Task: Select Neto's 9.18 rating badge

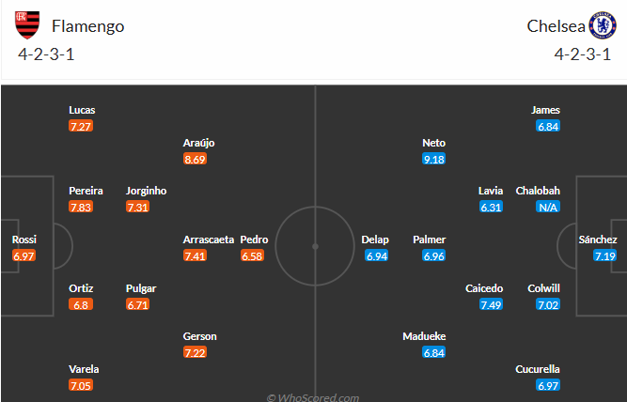Action: click(x=434, y=159)
